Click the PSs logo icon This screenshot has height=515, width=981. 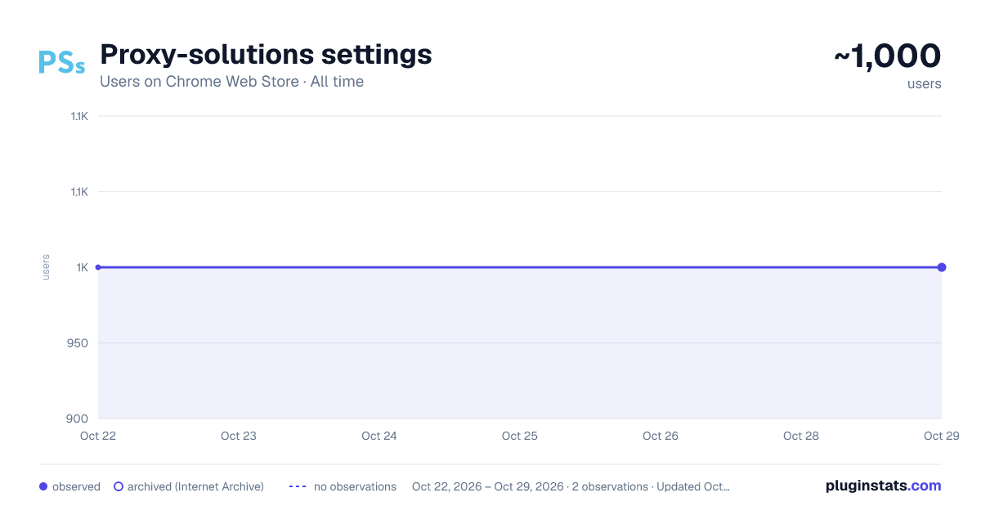[61, 63]
